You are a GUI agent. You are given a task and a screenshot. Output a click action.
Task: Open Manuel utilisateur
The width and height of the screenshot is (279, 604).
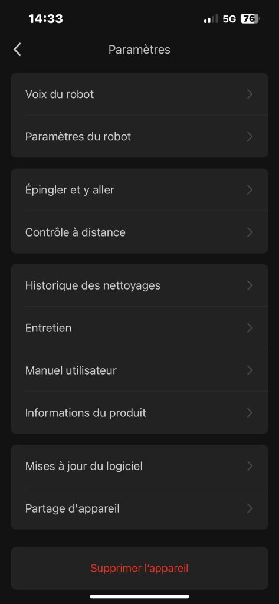click(139, 370)
